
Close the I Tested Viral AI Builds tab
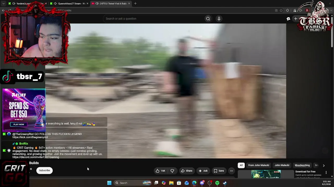[x=129, y=4]
